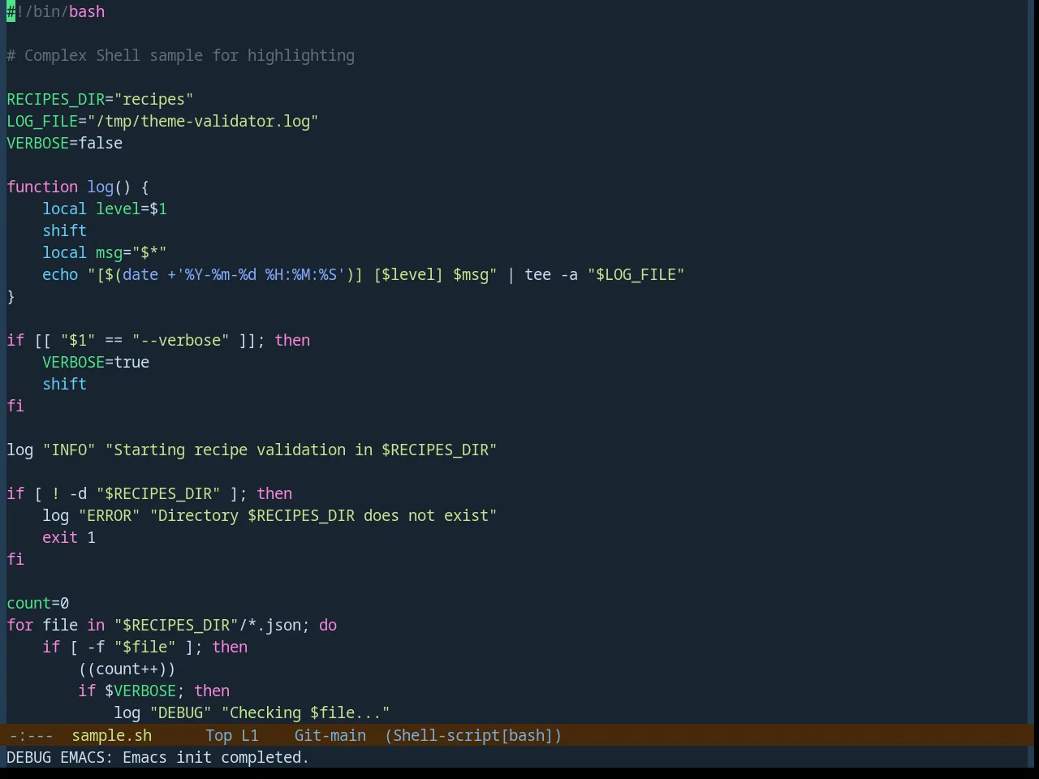
Task: Click "$LOG_FILE" string at end of echo line
Action: 636,274
